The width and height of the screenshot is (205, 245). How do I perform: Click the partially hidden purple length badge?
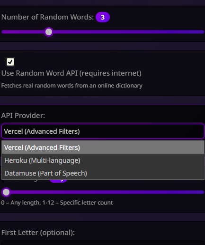(58, 181)
